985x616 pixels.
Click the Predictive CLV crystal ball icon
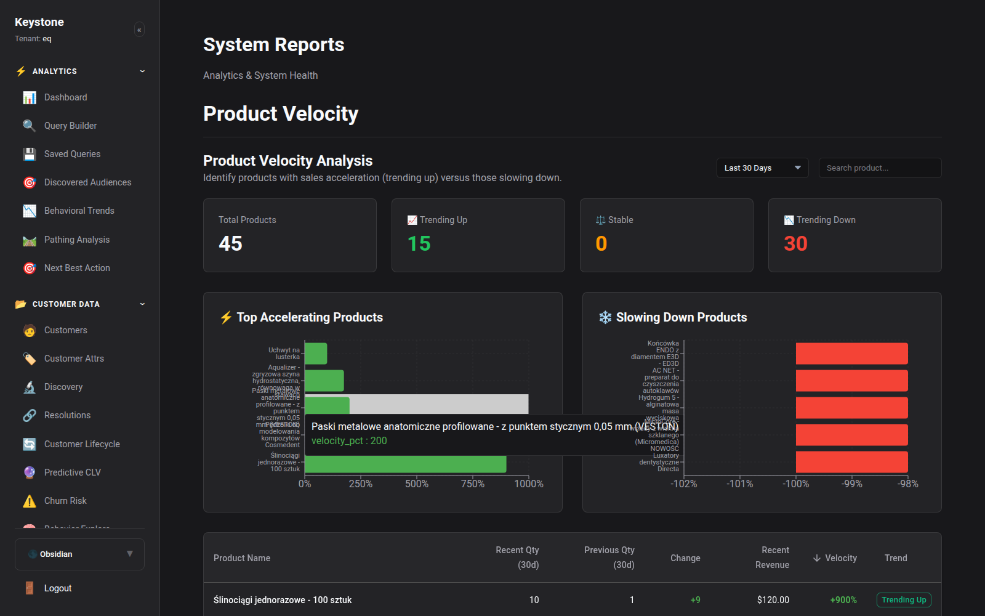click(x=30, y=472)
